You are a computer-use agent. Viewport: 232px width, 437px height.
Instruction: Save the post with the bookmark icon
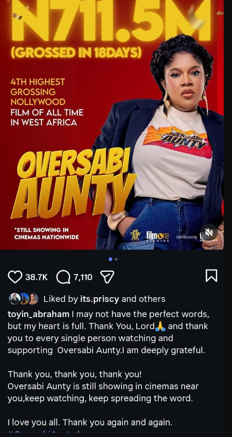211,276
